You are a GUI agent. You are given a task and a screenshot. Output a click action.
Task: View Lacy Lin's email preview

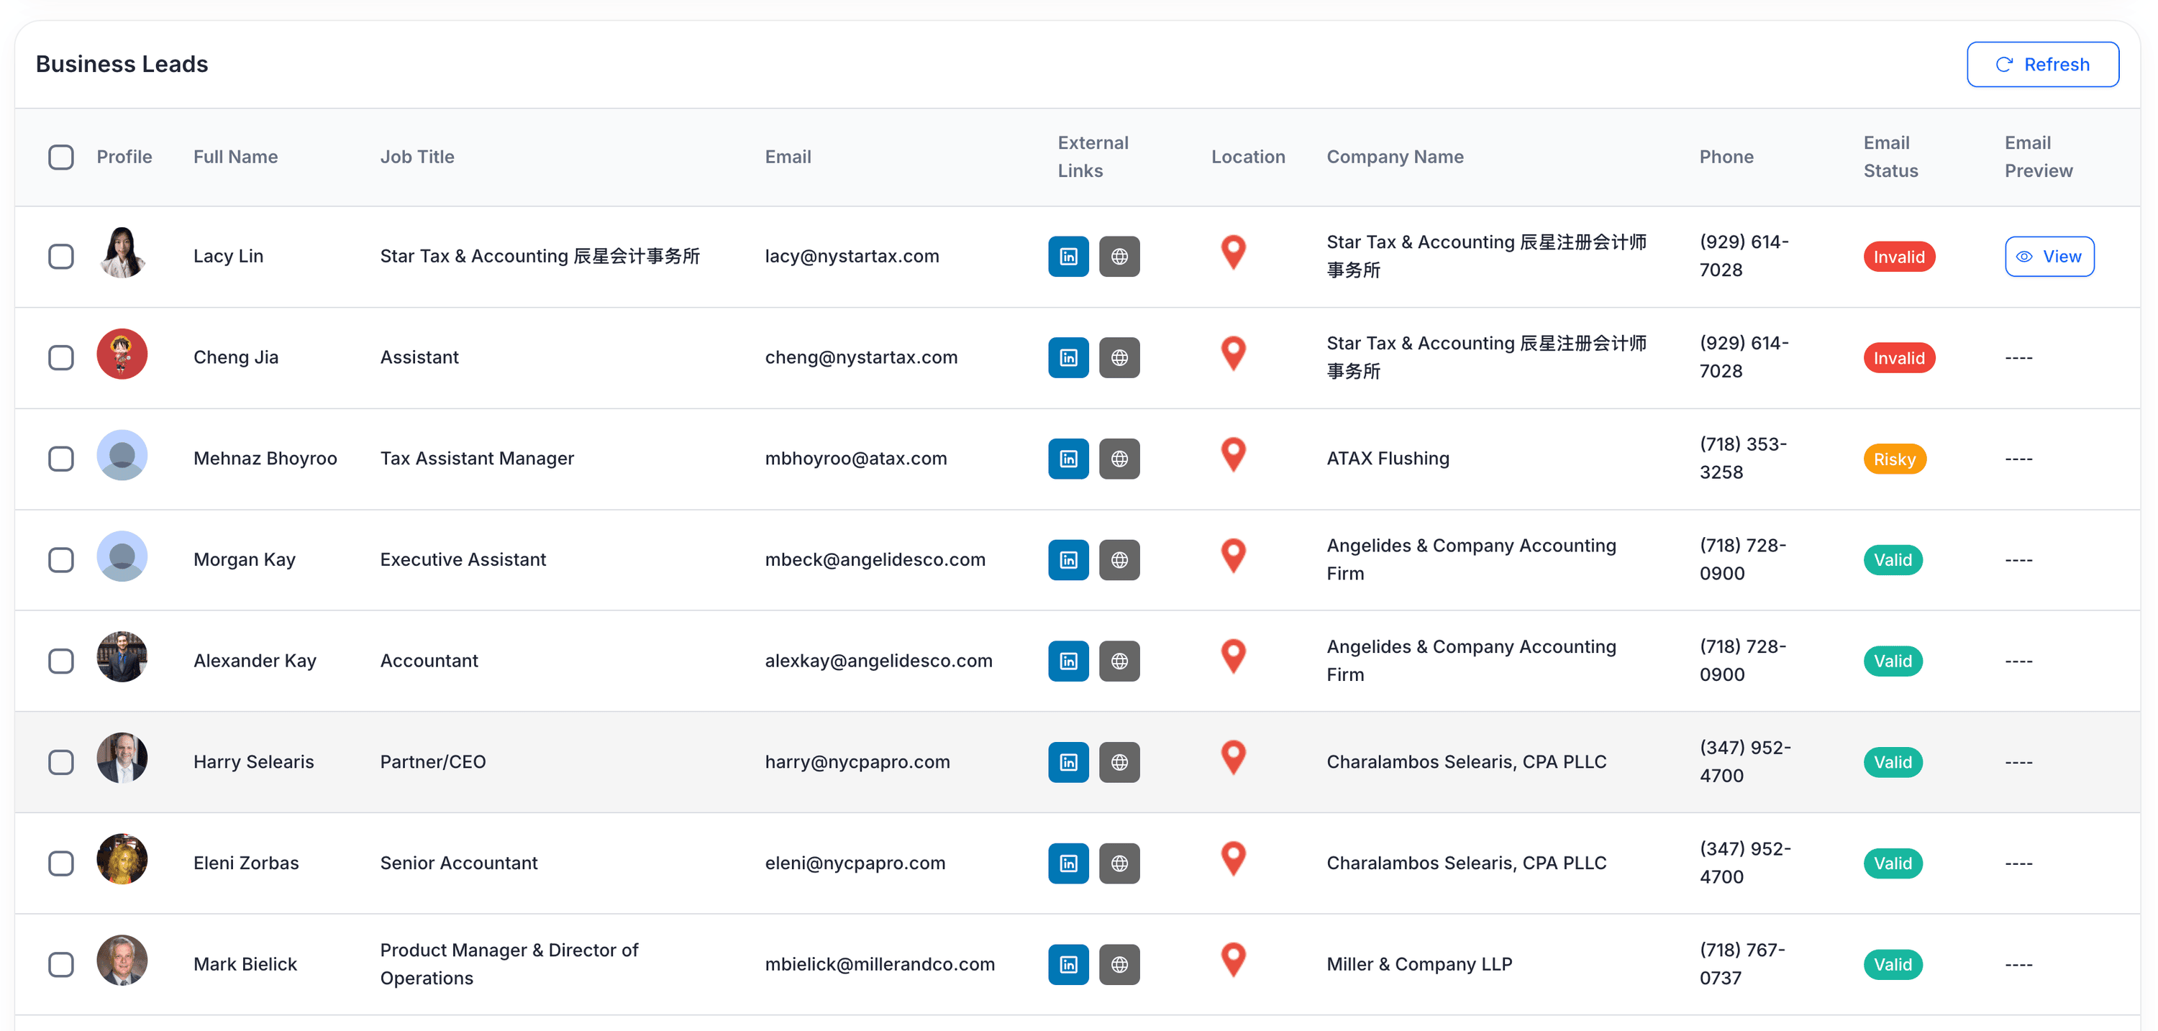click(2049, 256)
